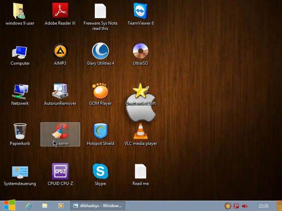Viewport: 282px width, 211px height.
Task: Show hidden tray icons arrow
Action: pyautogui.click(x=228, y=206)
